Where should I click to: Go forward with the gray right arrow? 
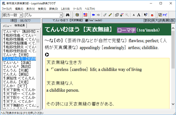coord(98,15)
